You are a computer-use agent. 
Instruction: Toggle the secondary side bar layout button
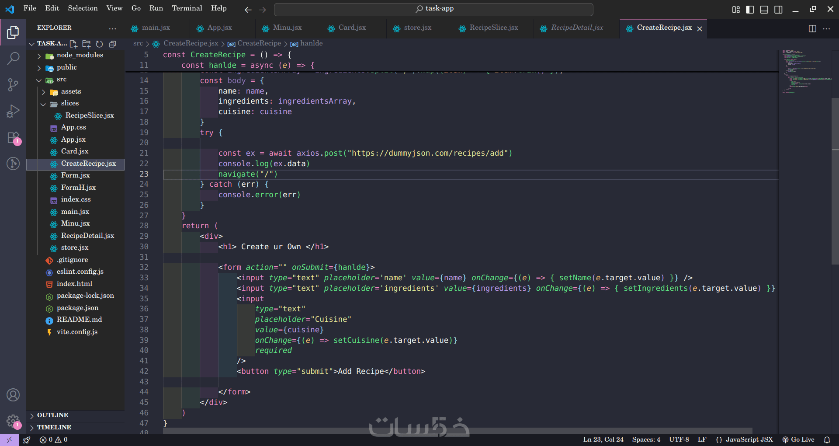[778, 9]
